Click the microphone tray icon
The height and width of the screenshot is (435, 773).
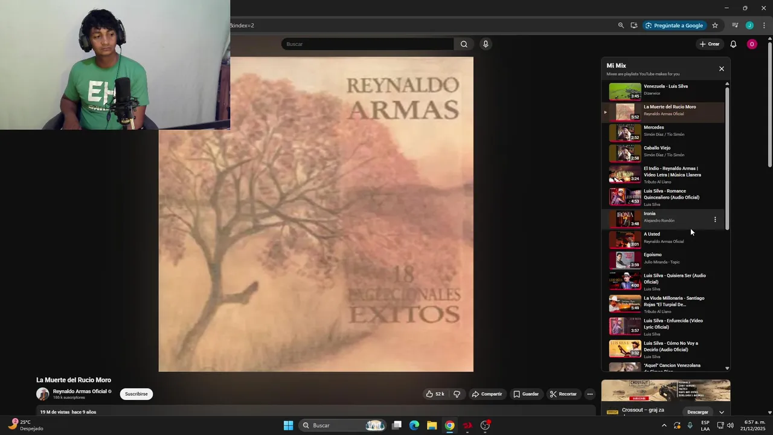[x=690, y=425]
